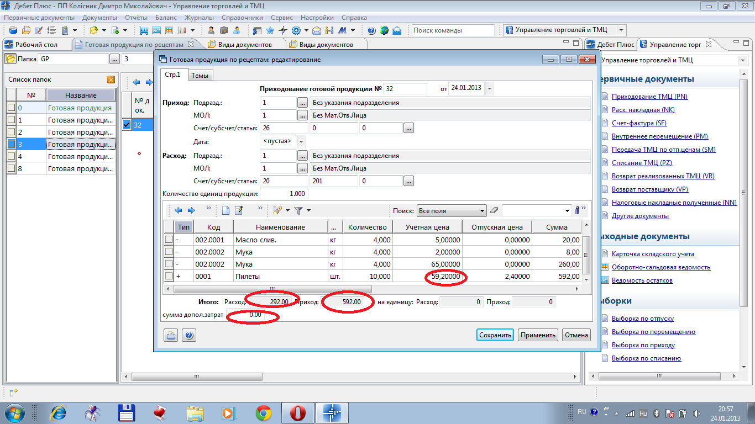Image resolution: width=755 pixels, height=424 pixels.
Task: Expand the dropdown arrow next to gear icon
Action: point(306,30)
